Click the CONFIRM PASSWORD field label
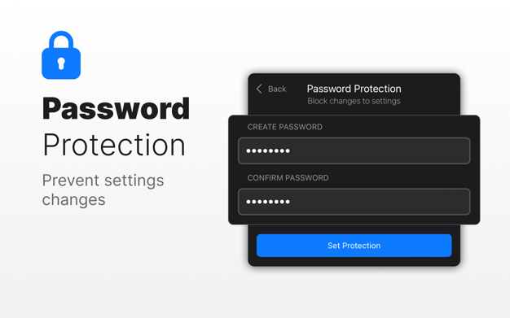510x318 pixels. [x=288, y=178]
